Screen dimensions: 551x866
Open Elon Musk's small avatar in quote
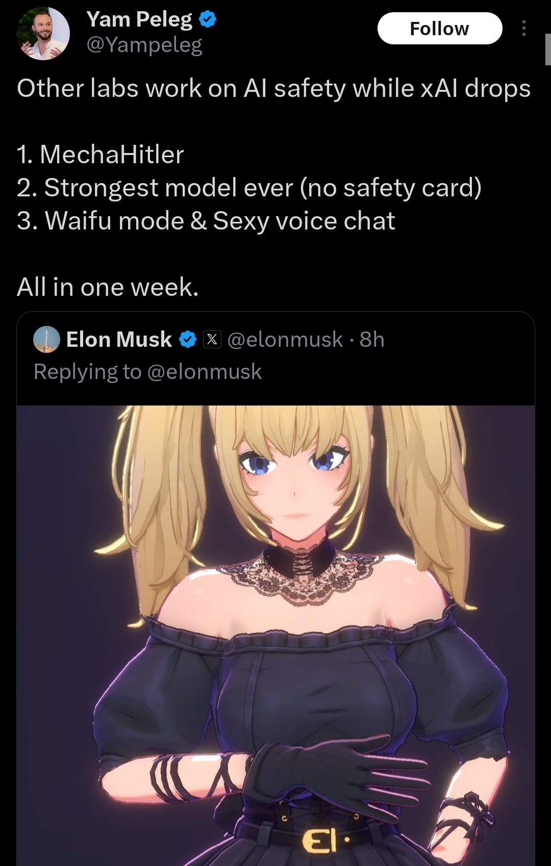click(46, 340)
